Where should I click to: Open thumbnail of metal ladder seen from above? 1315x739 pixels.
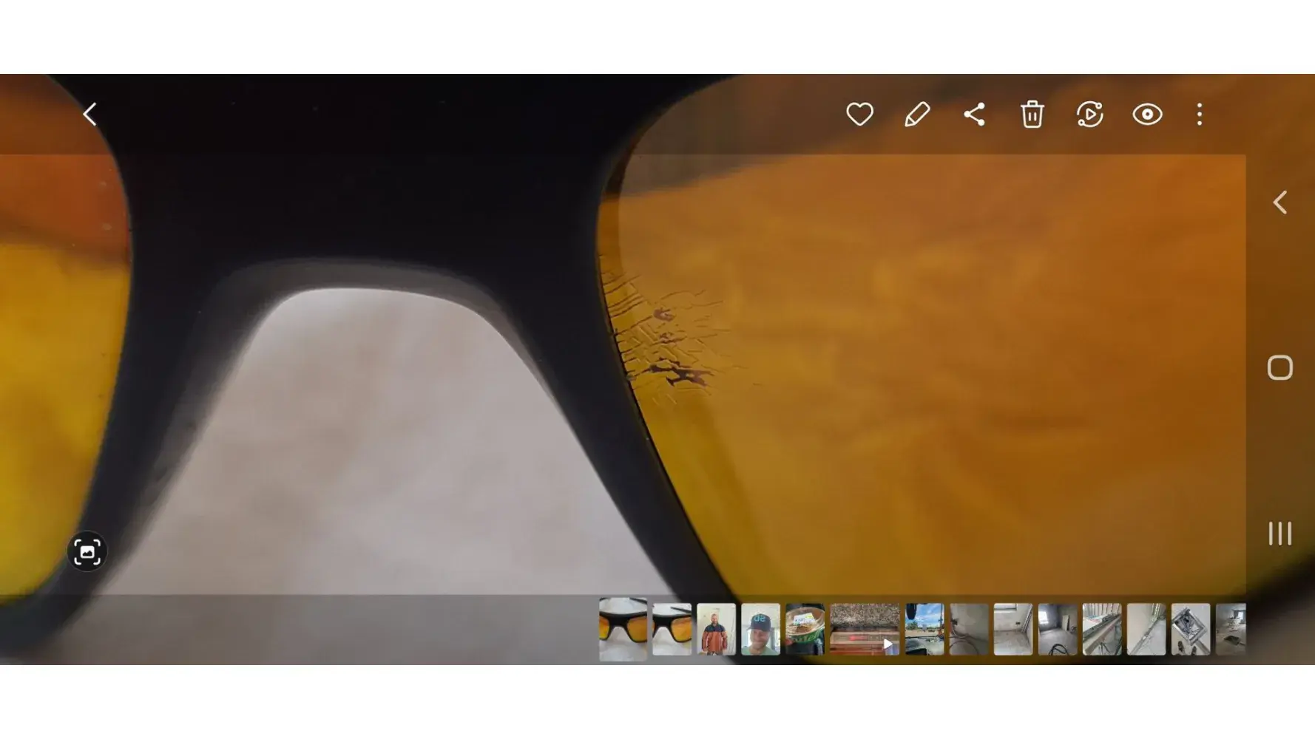click(1191, 630)
